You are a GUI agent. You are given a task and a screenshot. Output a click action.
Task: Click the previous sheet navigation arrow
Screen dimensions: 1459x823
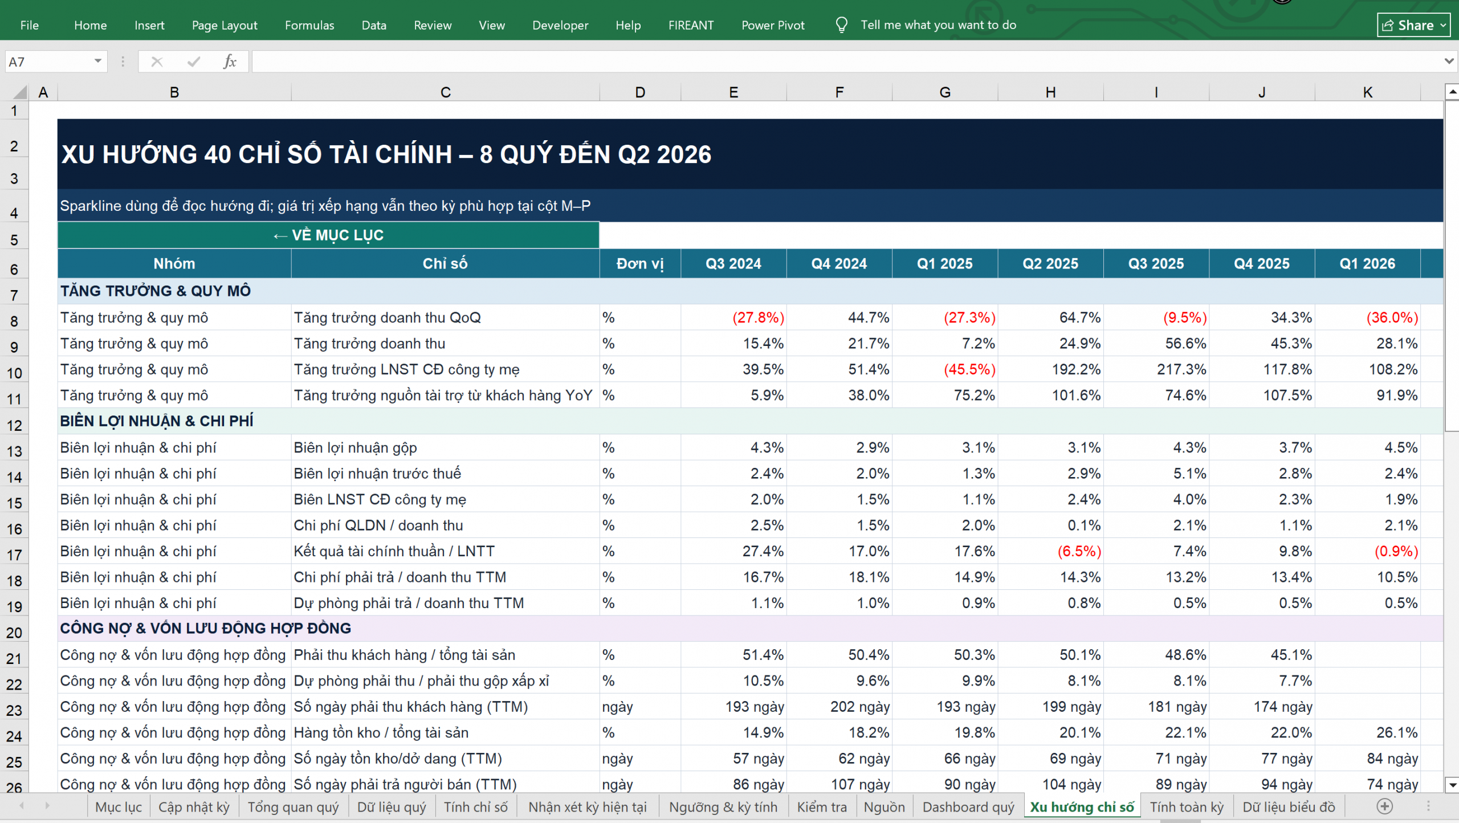[22, 806]
